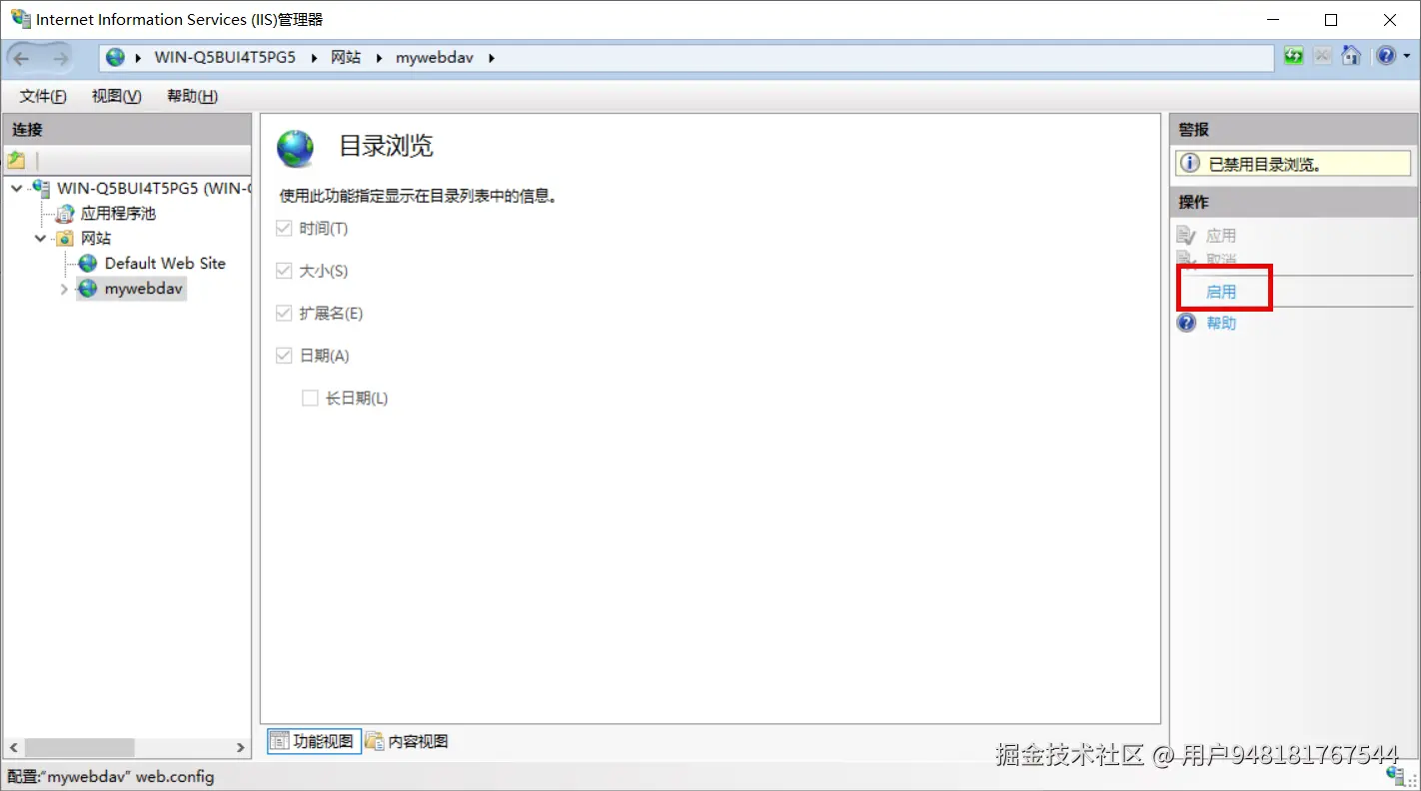Click the info icon in the 警报 alert box
The width and height of the screenshot is (1421, 791).
coord(1189,164)
